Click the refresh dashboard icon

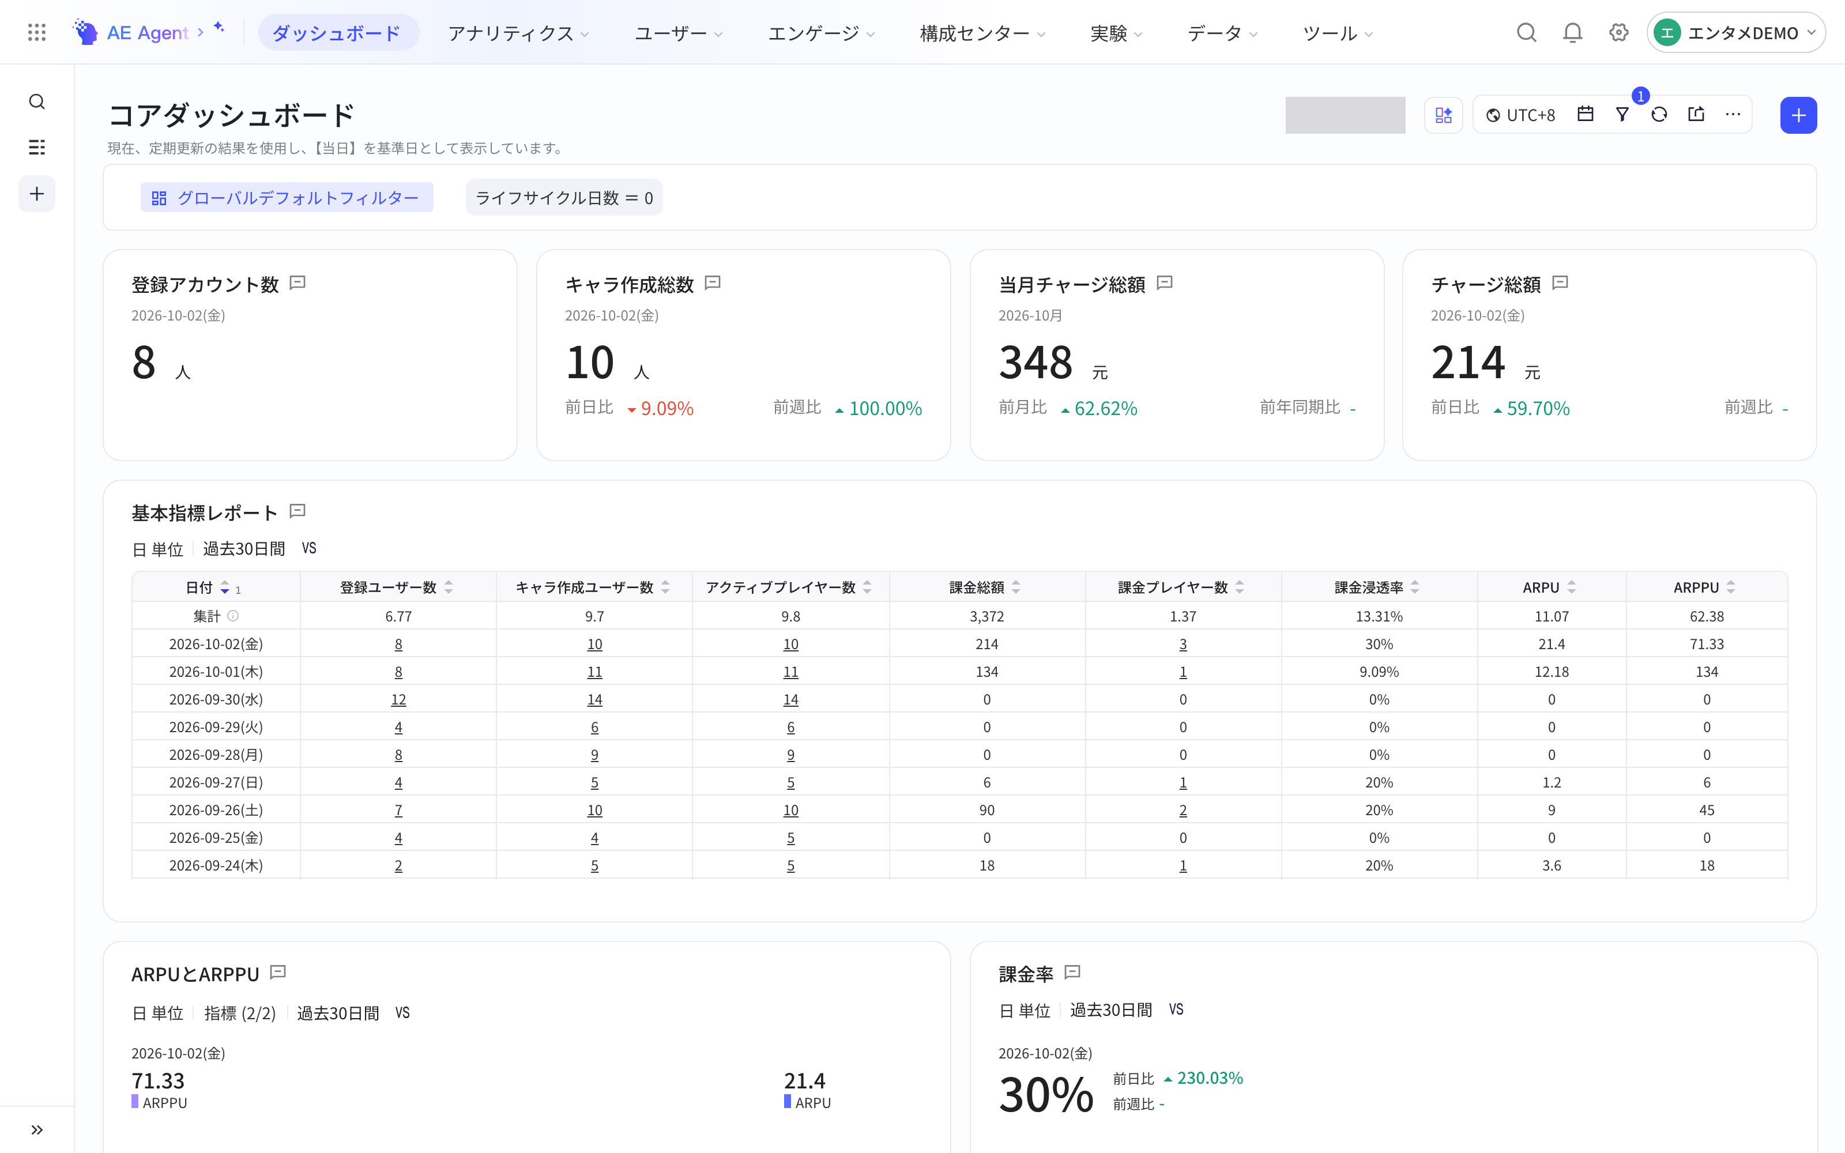click(x=1659, y=114)
